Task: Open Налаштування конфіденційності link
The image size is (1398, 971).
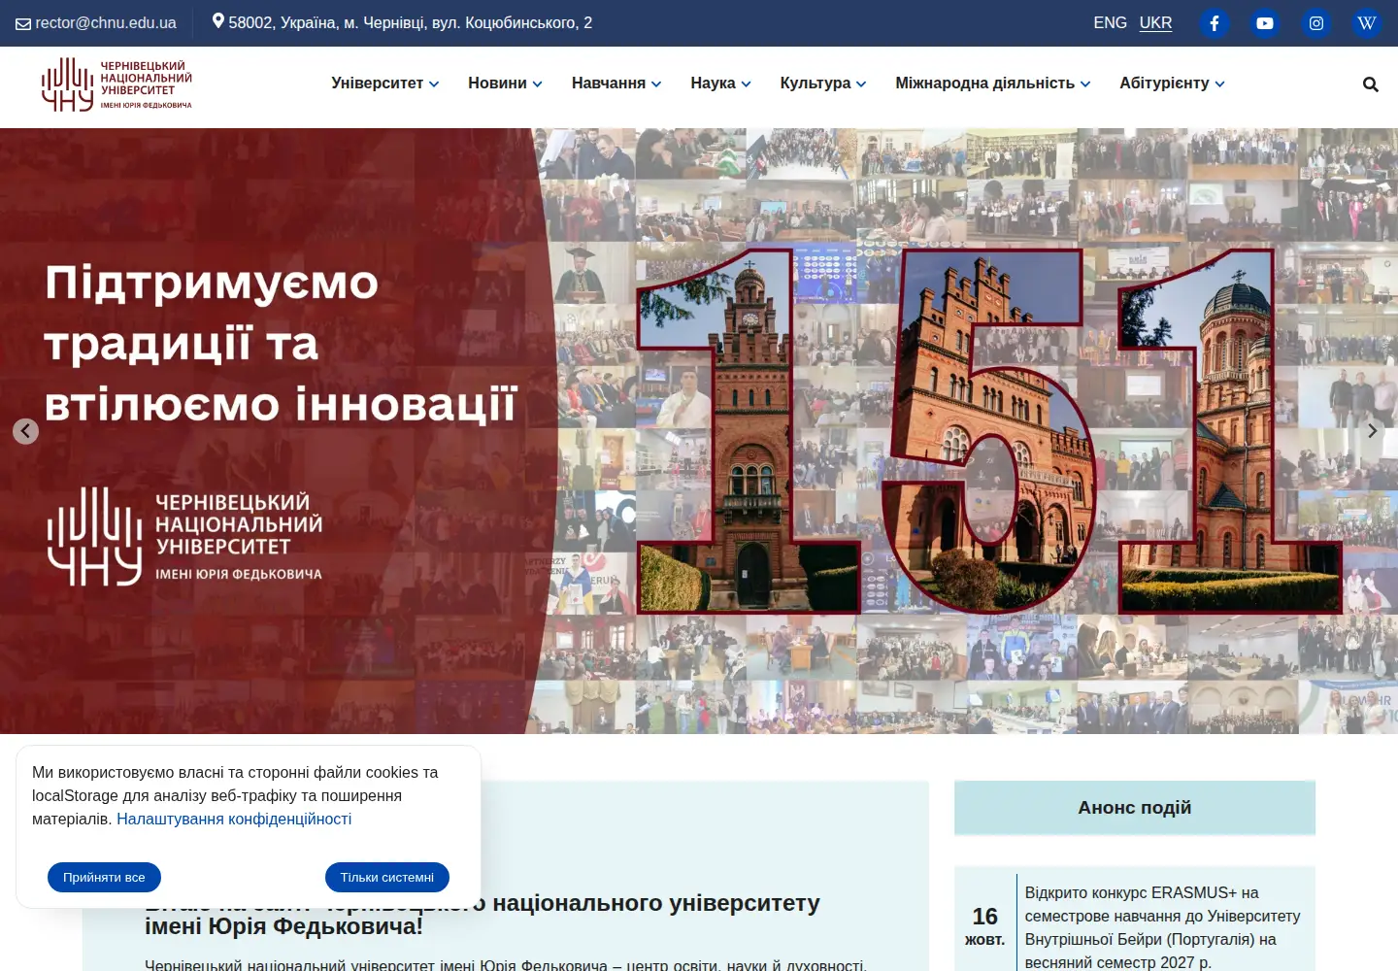Action: (x=234, y=820)
